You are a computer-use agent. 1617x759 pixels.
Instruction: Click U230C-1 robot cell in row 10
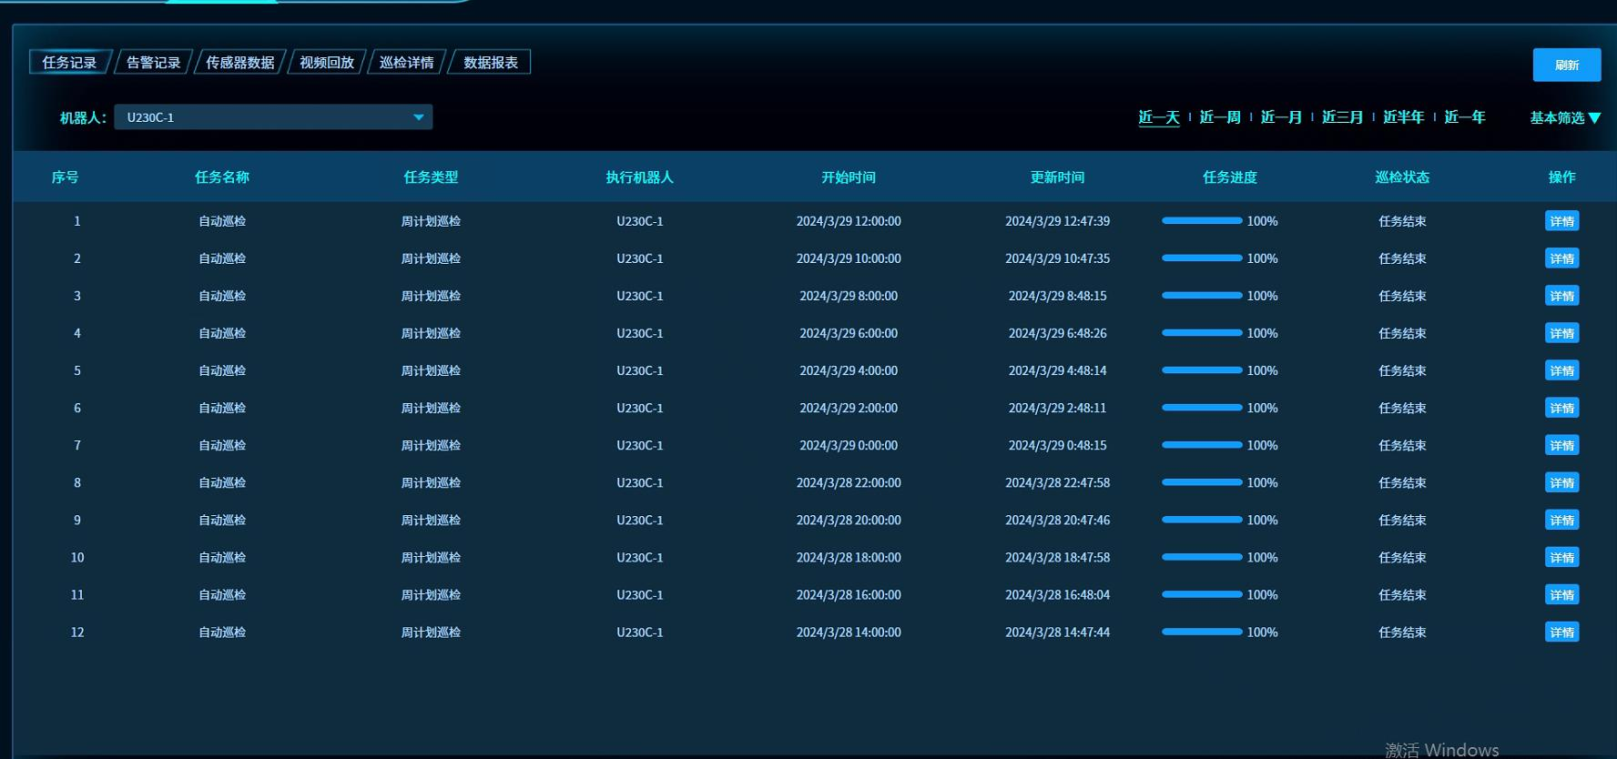tap(639, 557)
